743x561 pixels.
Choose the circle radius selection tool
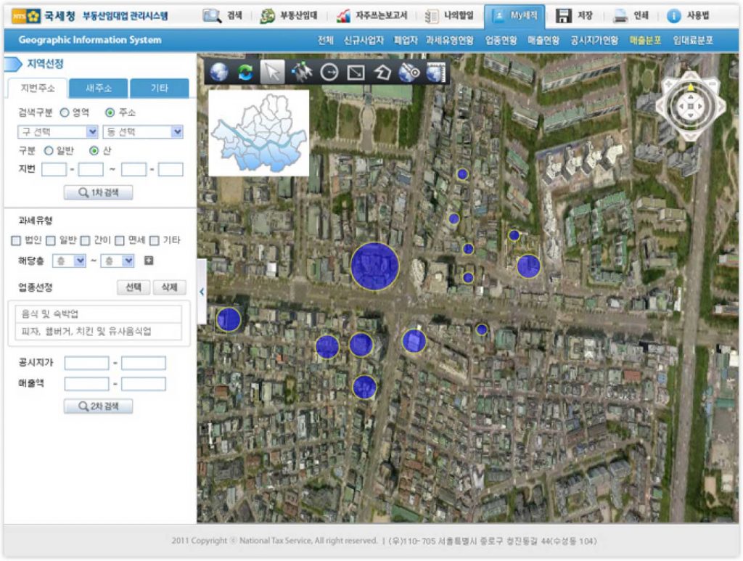click(329, 72)
